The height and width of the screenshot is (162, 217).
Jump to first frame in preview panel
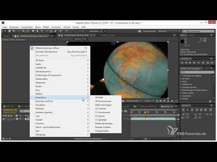182,63
